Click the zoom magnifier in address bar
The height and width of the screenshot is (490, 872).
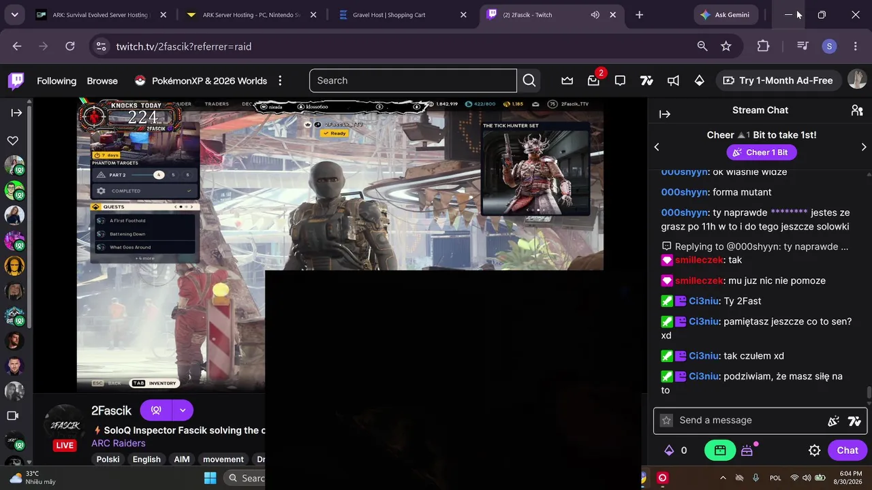[702, 46]
